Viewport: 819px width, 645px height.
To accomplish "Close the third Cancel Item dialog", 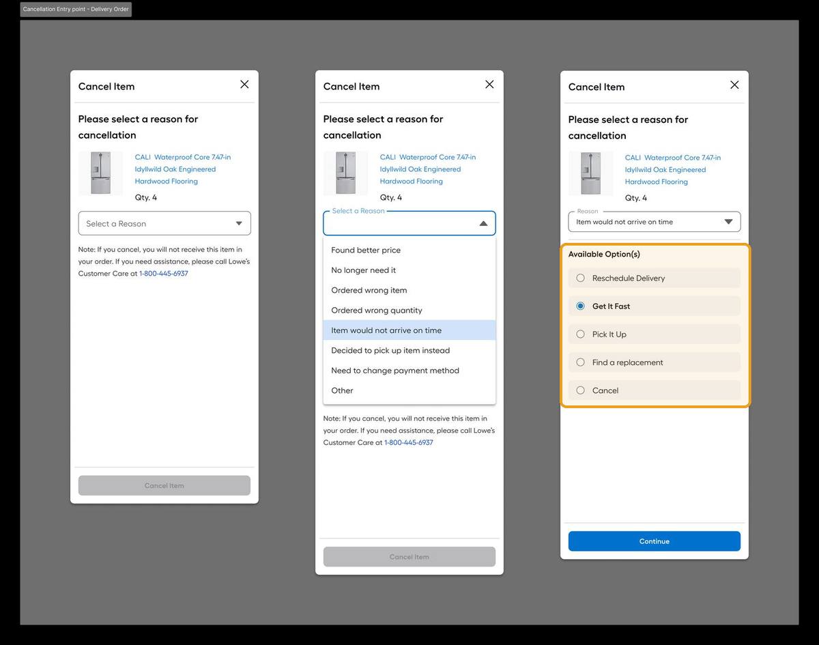I will pos(734,85).
